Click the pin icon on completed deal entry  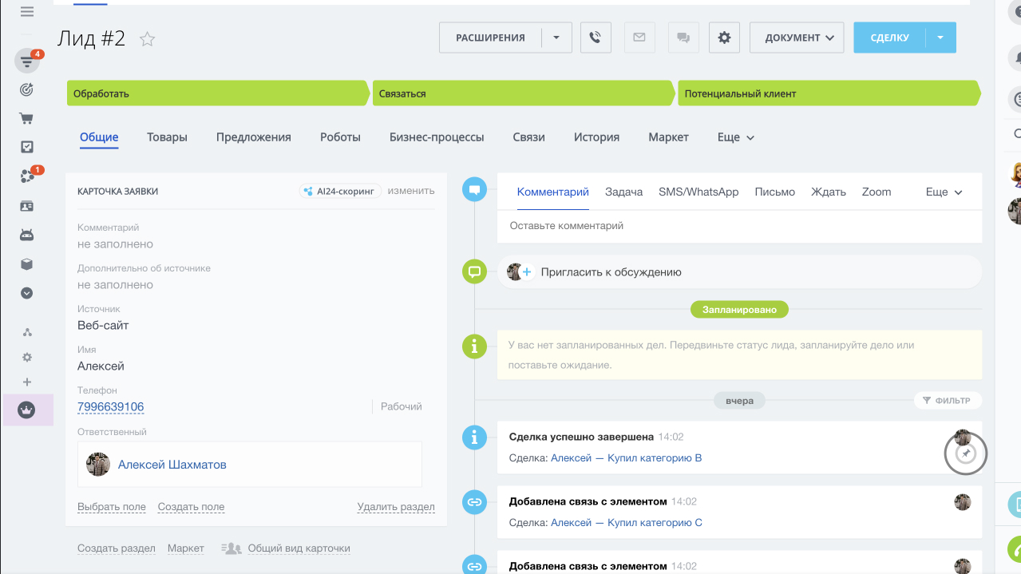coord(965,454)
